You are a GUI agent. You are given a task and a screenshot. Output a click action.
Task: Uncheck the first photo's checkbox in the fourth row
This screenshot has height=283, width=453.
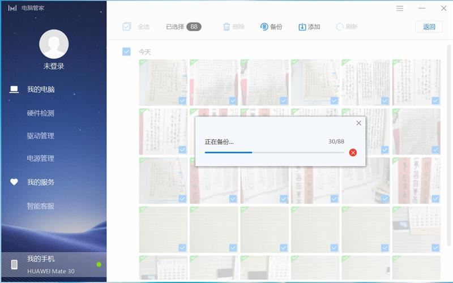(x=182, y=247)
